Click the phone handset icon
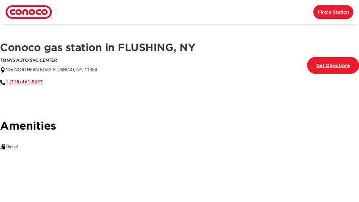The width and height of the screenshot is (359, 202). coord(3,82)
